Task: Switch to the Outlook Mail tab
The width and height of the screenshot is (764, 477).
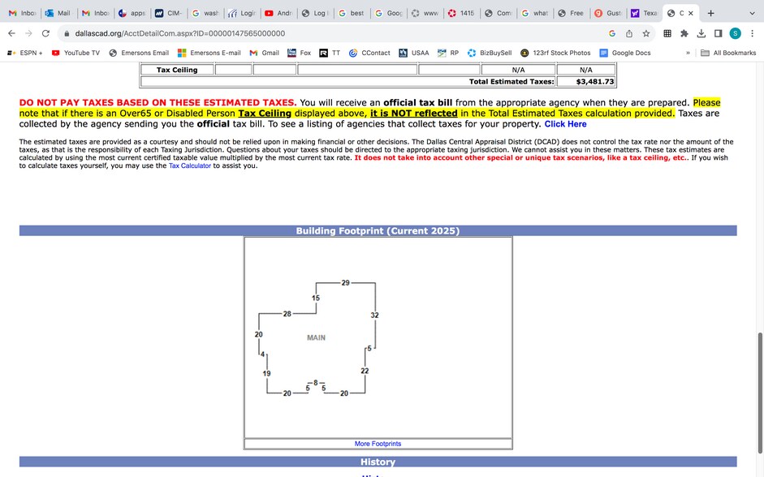Action: pos(58,13)
